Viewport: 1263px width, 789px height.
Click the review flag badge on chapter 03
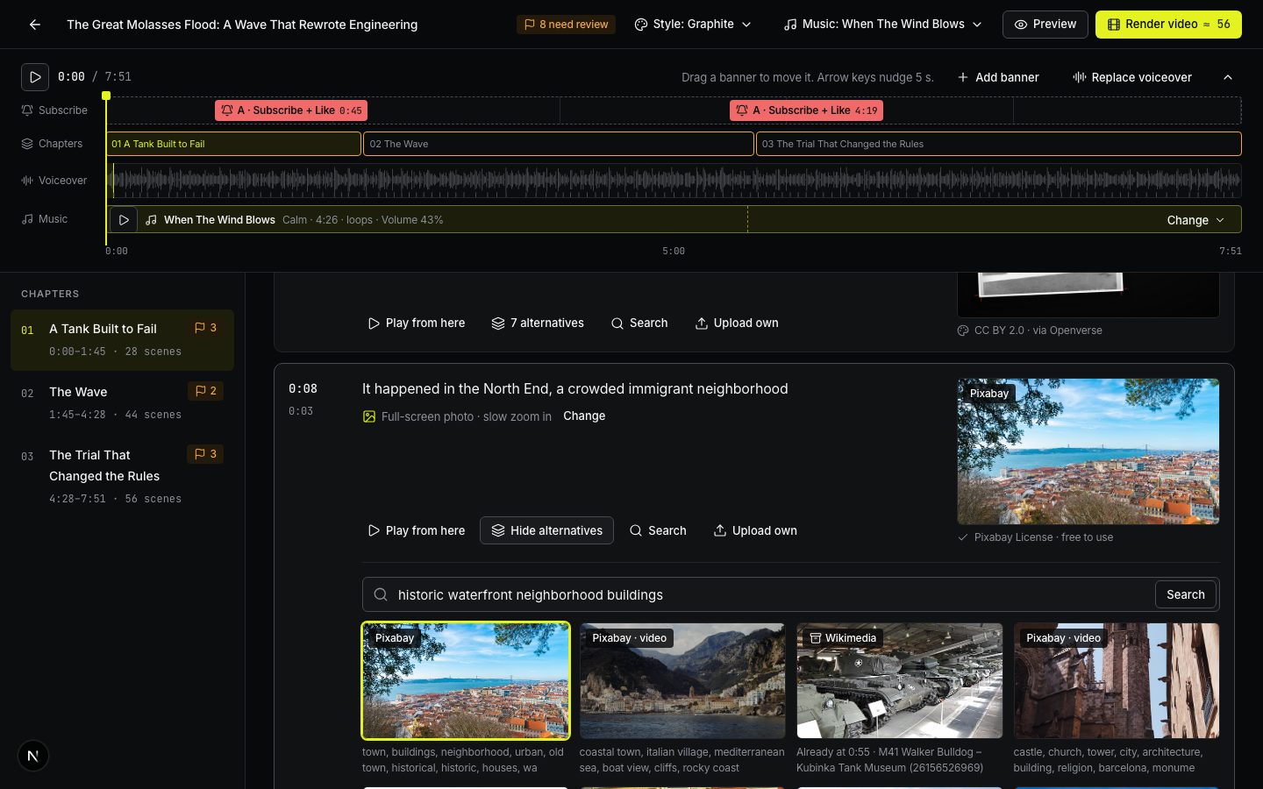point(205,454)
